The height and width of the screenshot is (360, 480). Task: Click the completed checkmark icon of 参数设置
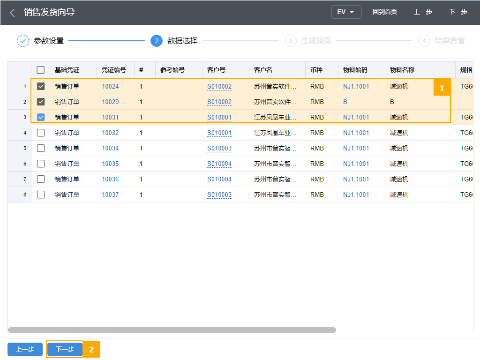pos(23,41)
